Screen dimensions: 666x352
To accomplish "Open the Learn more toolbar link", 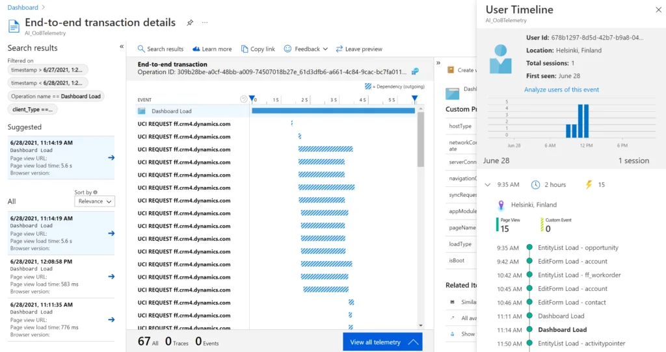I will coord(212,49).
